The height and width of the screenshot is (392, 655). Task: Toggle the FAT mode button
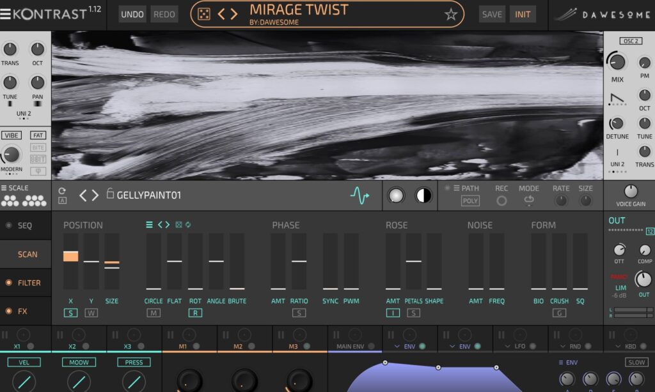click(38, 135)
